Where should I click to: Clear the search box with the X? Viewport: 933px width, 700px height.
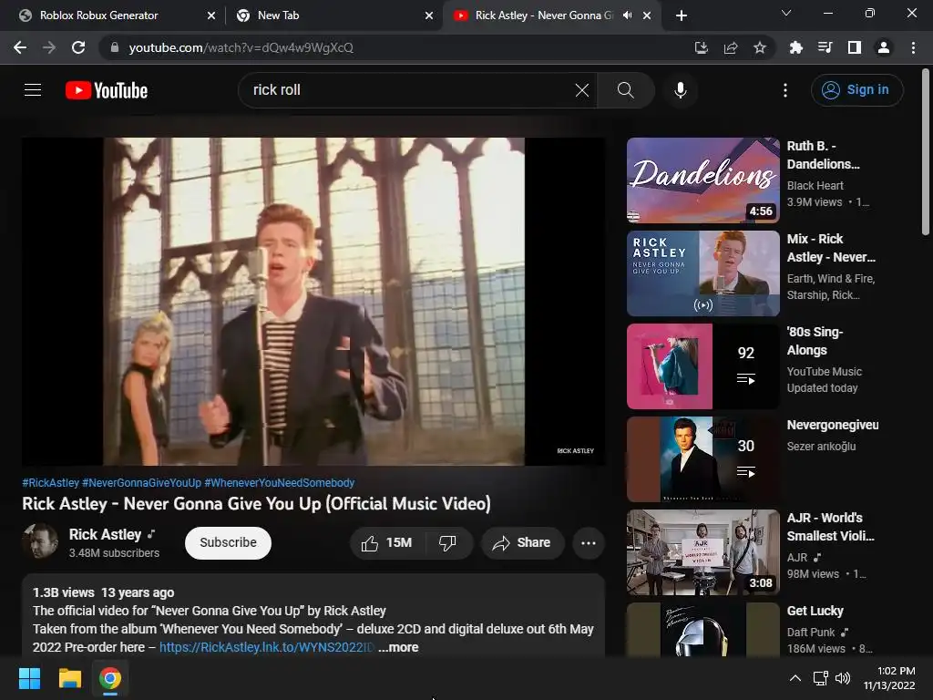pyautogui.click(x=582, y=90)
